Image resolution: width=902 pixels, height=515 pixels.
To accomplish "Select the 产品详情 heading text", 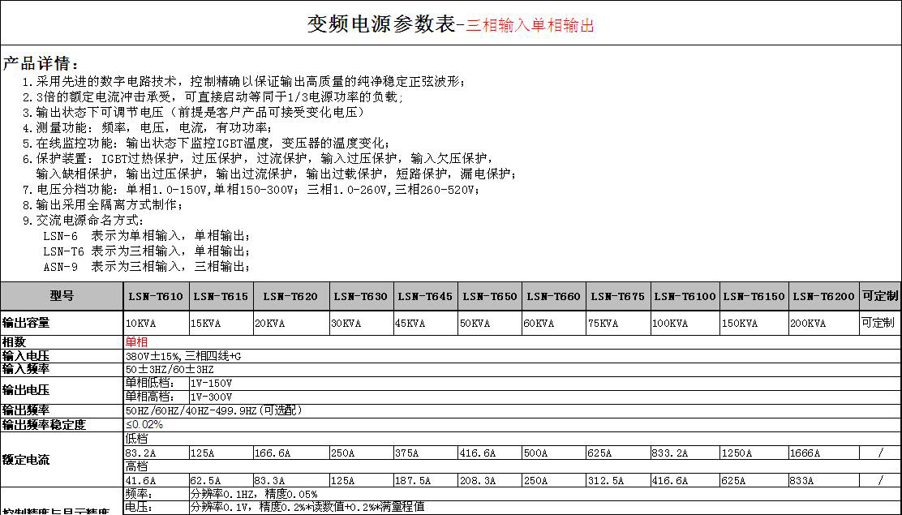I will (x=41, y=64).
